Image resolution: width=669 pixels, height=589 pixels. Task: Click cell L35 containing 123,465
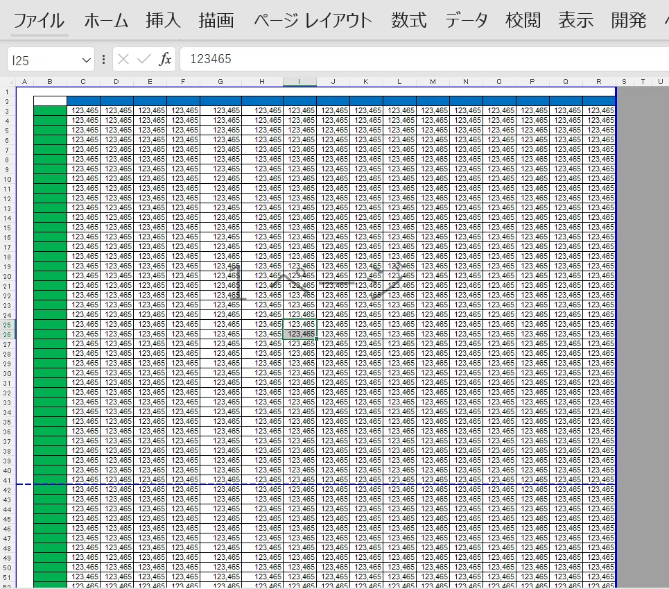400,421
